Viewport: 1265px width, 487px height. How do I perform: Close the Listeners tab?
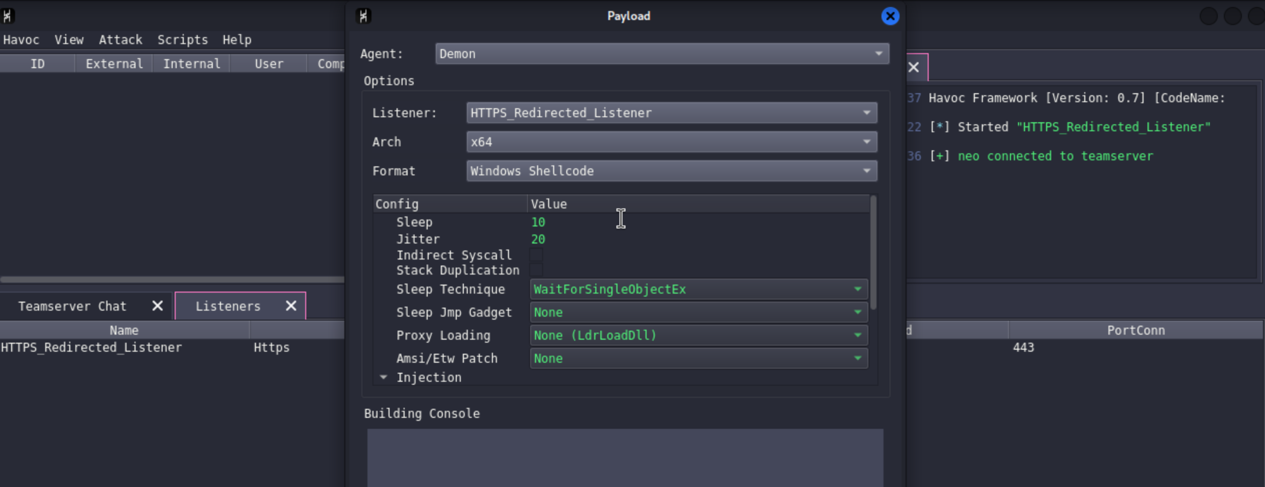coord(291,306)
